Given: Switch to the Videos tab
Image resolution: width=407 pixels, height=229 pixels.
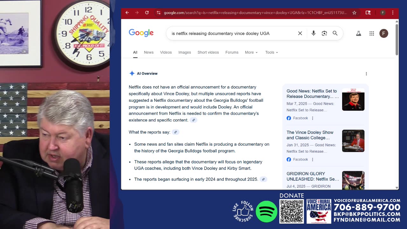Looking at the screenshot, I should (x=166, y=52).
